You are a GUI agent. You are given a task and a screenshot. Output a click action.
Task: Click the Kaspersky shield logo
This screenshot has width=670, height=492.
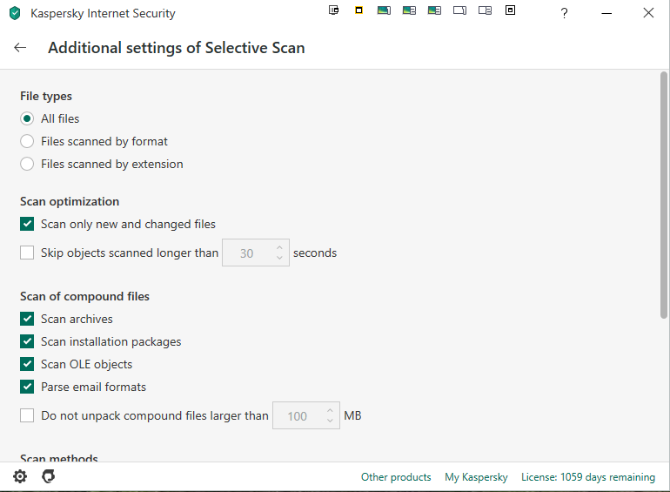[15, 13]
